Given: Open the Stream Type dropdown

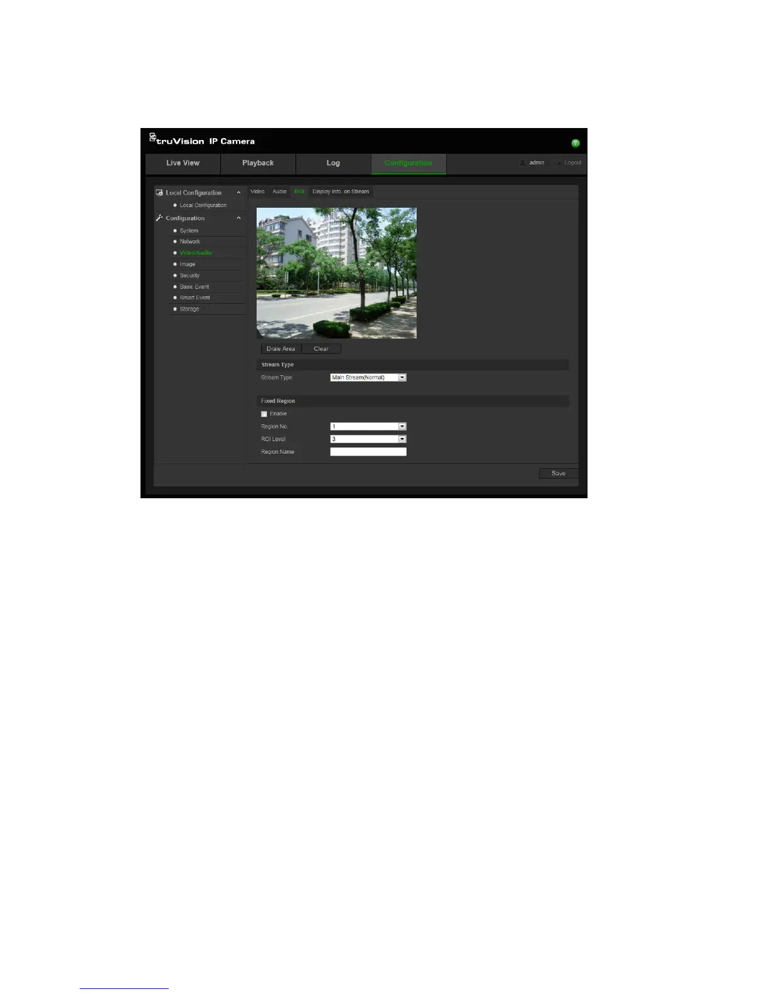Looking at the screenshot, I should (368, 378).
